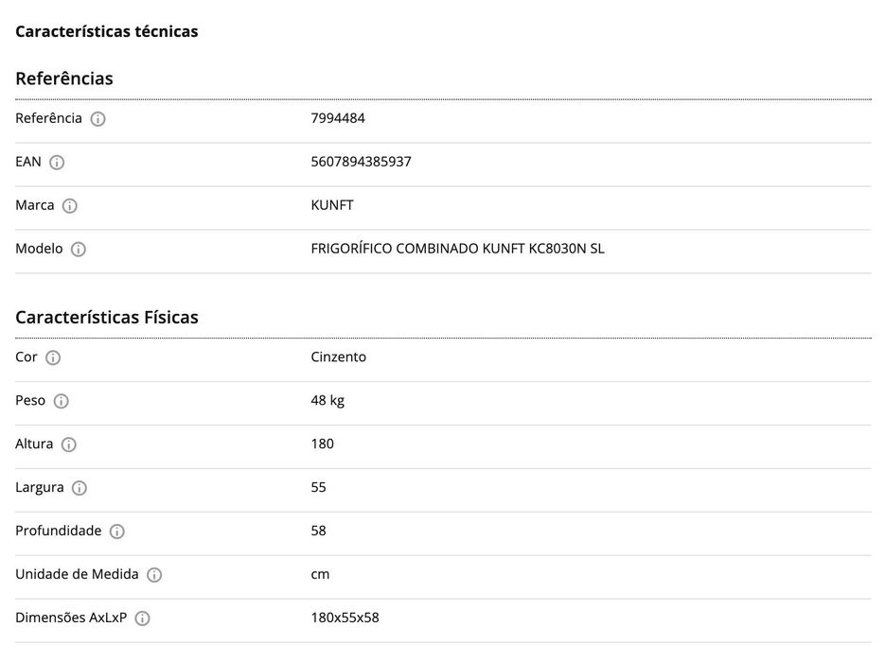Click the Profundidade info icon

117,531
